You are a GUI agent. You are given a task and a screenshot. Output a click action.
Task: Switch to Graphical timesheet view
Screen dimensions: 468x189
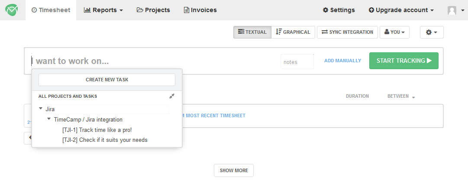tap(293, 32)
